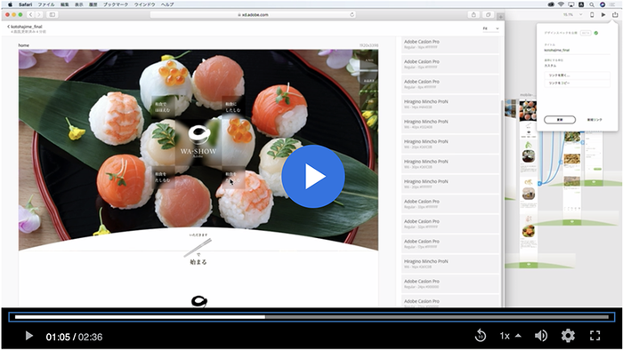
Task: Click Adobe XD desktop preview play icon
Action: 603,15
